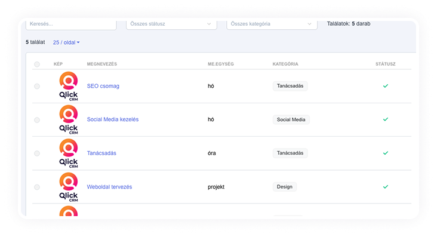This screenshot has width=437, height=237.
Task: Click the Qlick CRM image of Social Media kezelés
Action: 68,119
